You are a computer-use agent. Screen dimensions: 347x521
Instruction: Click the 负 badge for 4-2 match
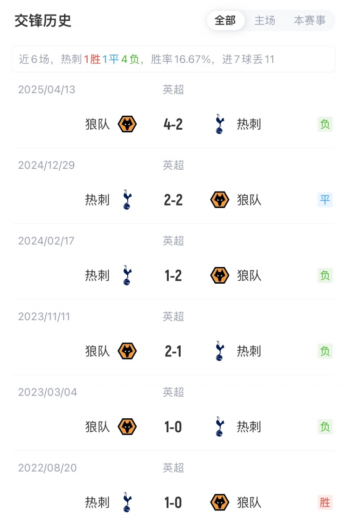pyautogui.click(x=325, y=124)
